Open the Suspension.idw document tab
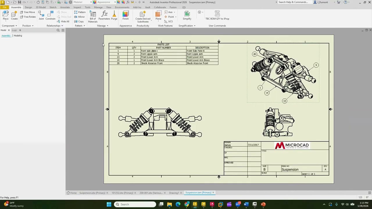This screenshot has height=209, width=372. tap(92, 193)
